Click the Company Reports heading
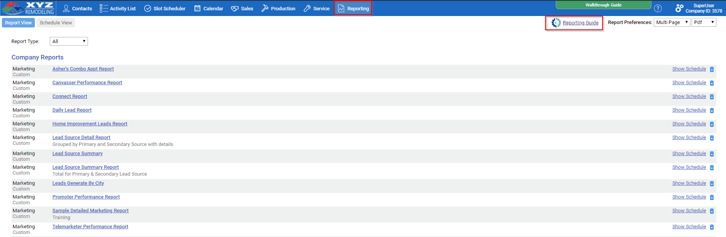Screen dimensions: 726x237 (37, 57)
